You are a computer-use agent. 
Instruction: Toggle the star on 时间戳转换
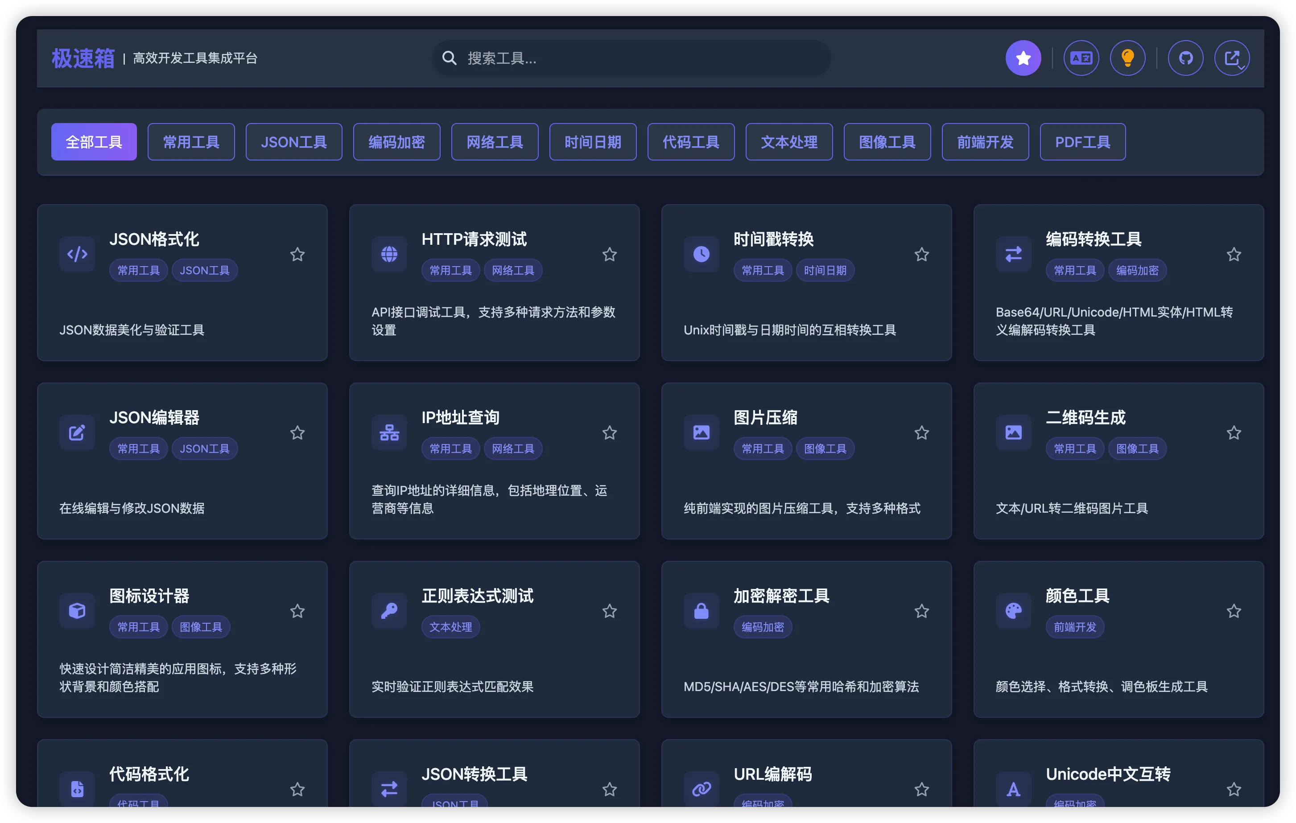click(x=922, y=254)
